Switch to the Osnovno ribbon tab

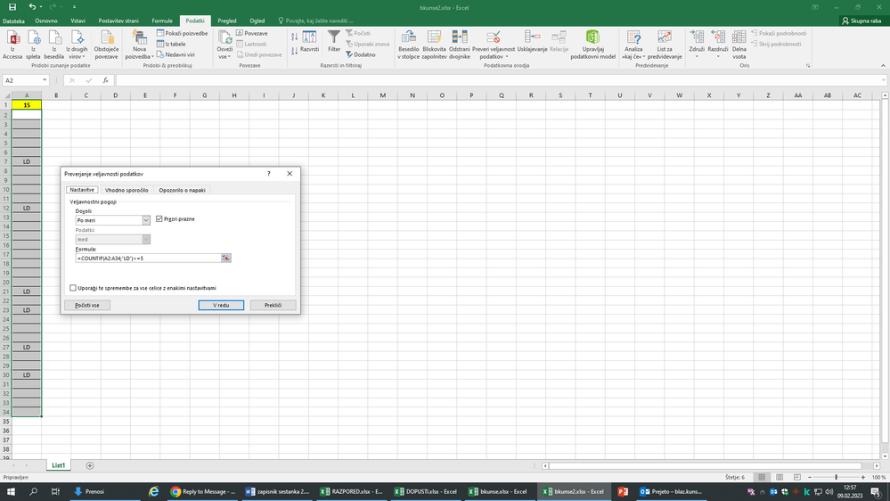pyautogui.click(x=46, y=21)
